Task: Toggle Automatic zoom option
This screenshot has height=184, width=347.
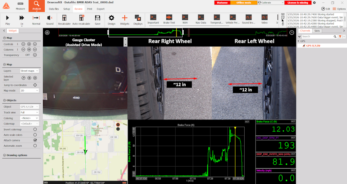Action: pyautogui.click(x=35, y=146)
